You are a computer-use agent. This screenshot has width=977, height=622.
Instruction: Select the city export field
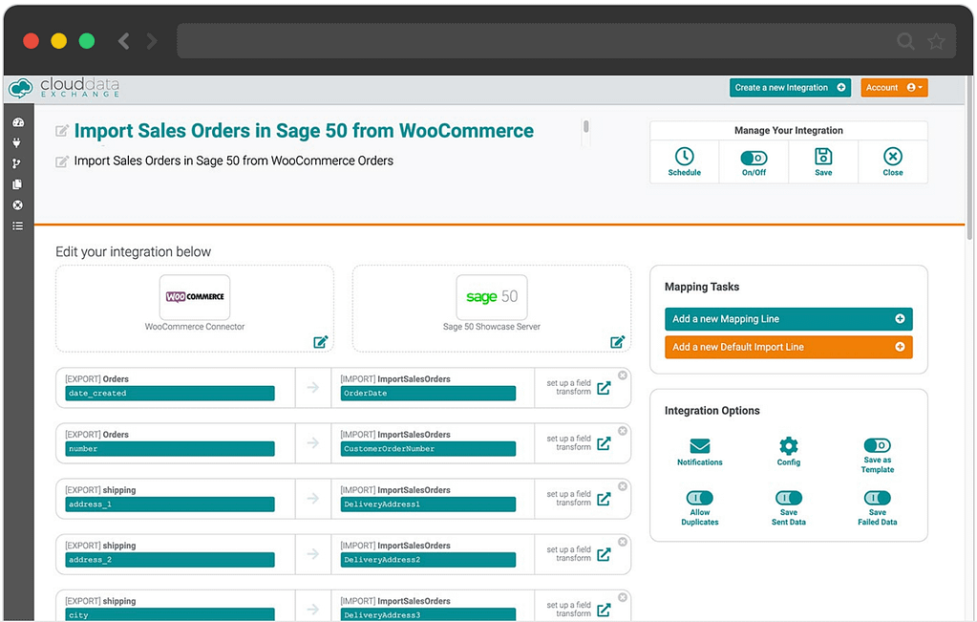[x=169, y=614]
